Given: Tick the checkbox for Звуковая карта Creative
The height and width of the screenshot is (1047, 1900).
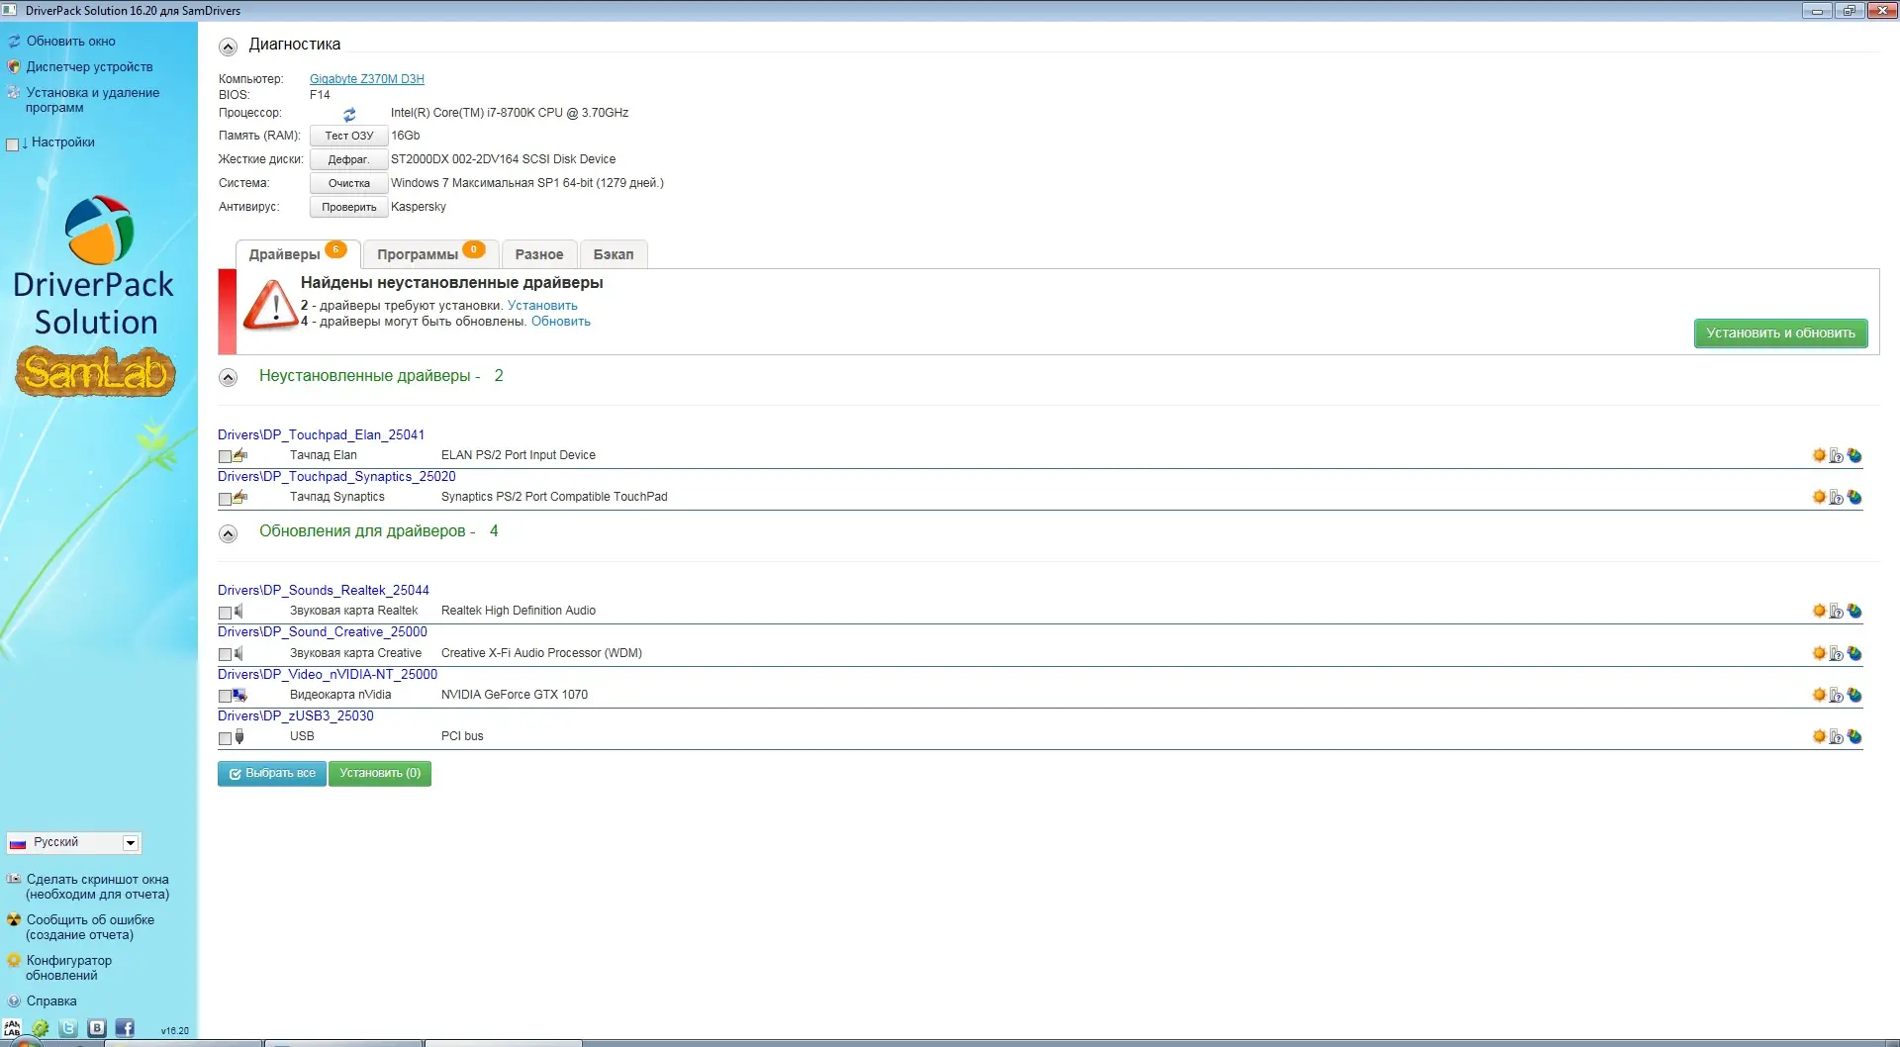Looking at the screenshot, I should point(225,654).
